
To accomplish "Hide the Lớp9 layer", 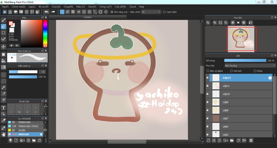I will (x=207, y=102).
